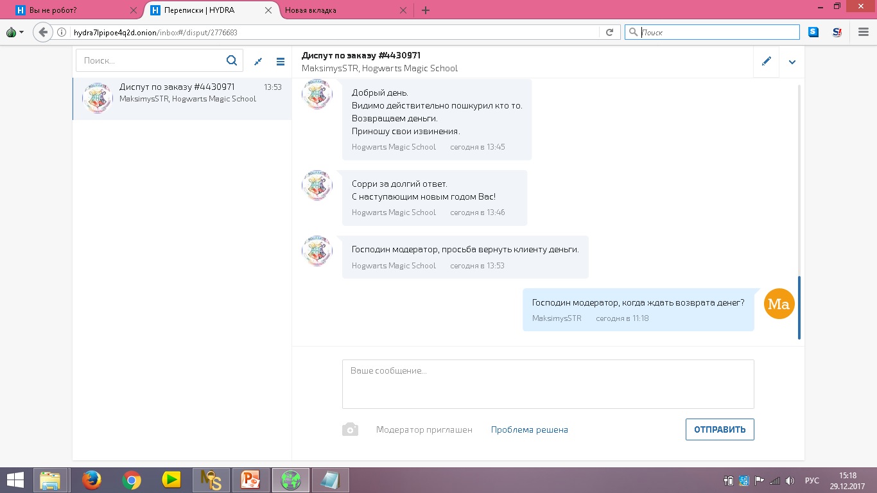877x493 pixels.
Task: Go back with browser back arrow
Action: coord(43,32)
